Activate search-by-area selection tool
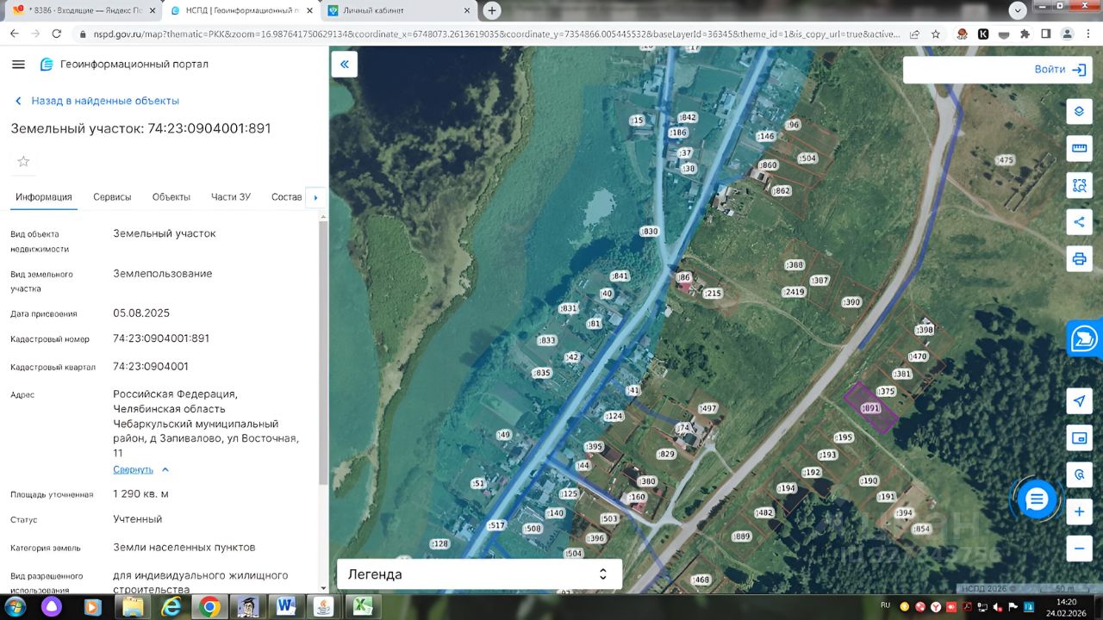1103x620 pixels. click(1078, 184)
